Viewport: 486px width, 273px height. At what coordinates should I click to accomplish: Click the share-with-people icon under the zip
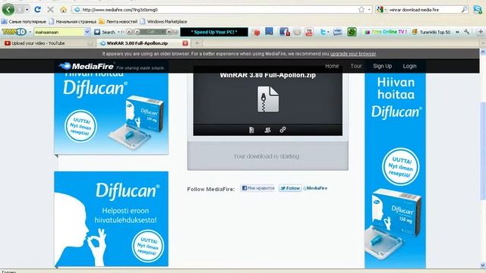267,130
